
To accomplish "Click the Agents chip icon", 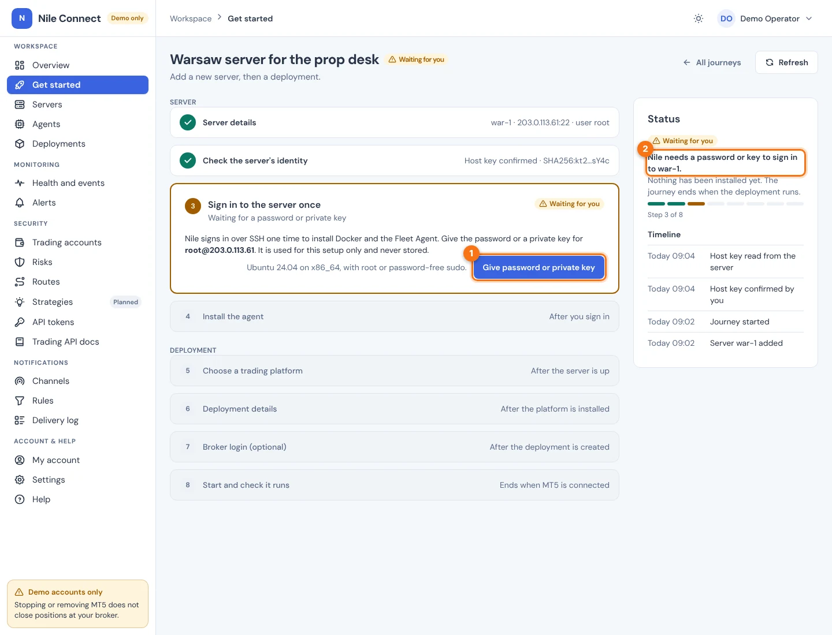I will [20, 124].
